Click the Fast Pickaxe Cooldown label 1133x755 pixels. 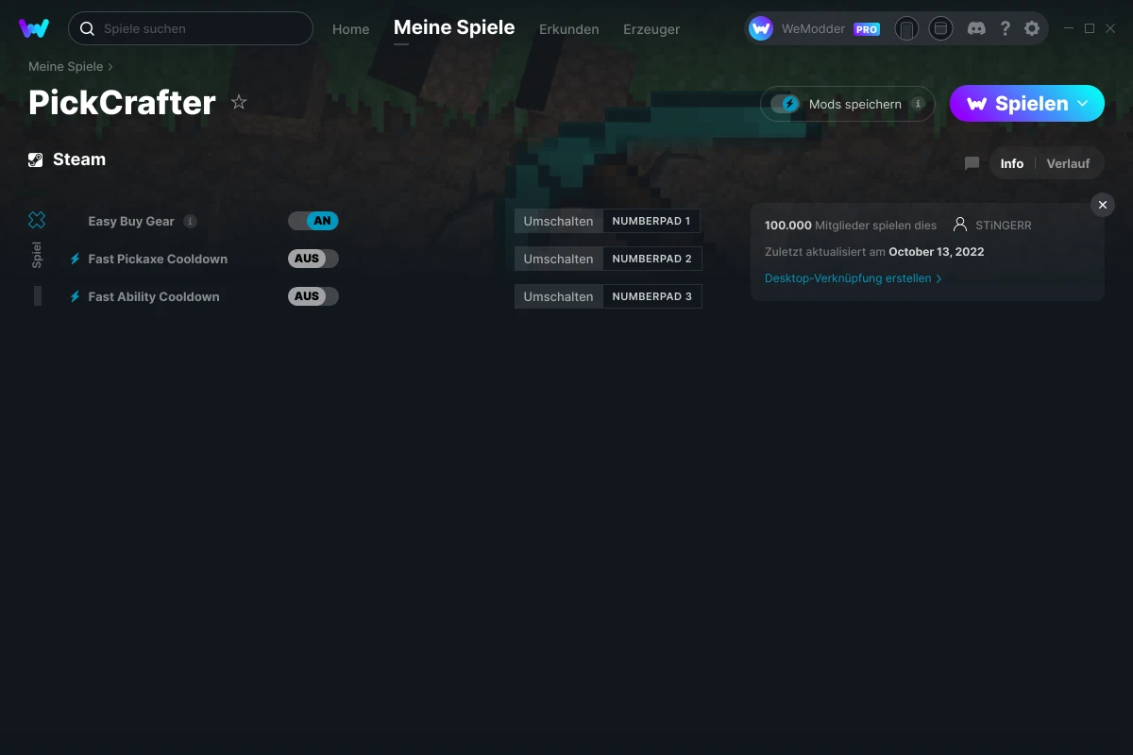coord(158,259)
